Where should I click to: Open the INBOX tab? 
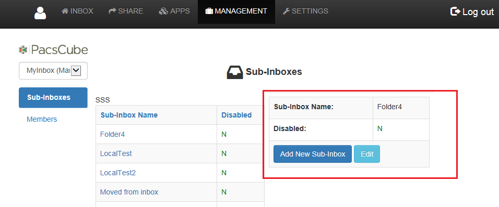77,11
